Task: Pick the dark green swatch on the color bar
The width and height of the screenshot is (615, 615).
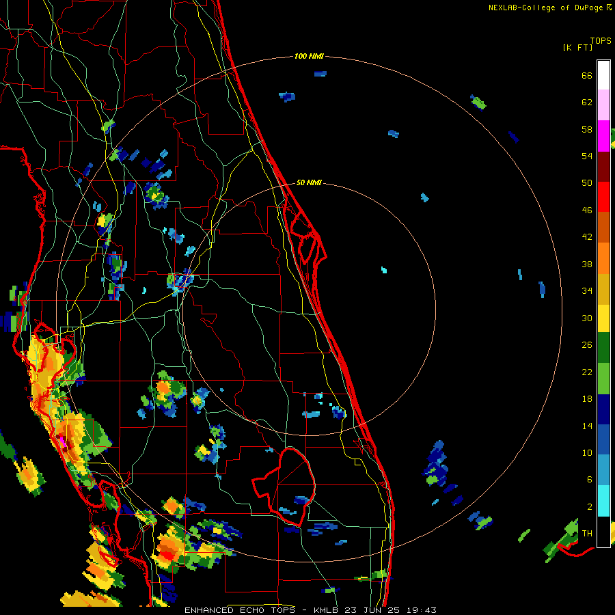Action: click(603, 348)
